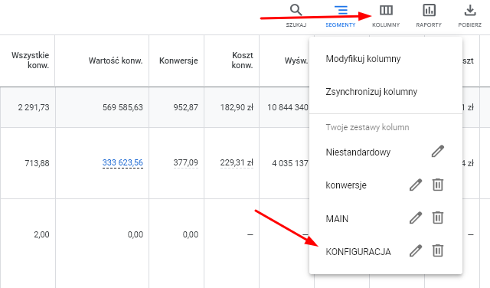Sort by Wyśw. column header
Viewport: 490px width, 288px height.
click(296, 61)
